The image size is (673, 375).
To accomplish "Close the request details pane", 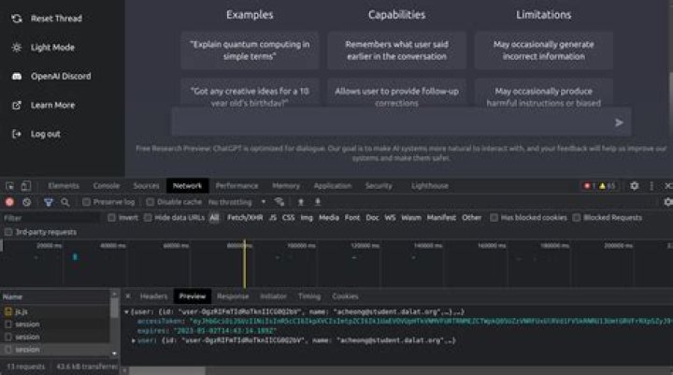I will pyautogui.click(x=128, y=296).
